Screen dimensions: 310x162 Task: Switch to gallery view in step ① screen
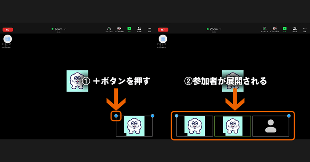(7, 39)
